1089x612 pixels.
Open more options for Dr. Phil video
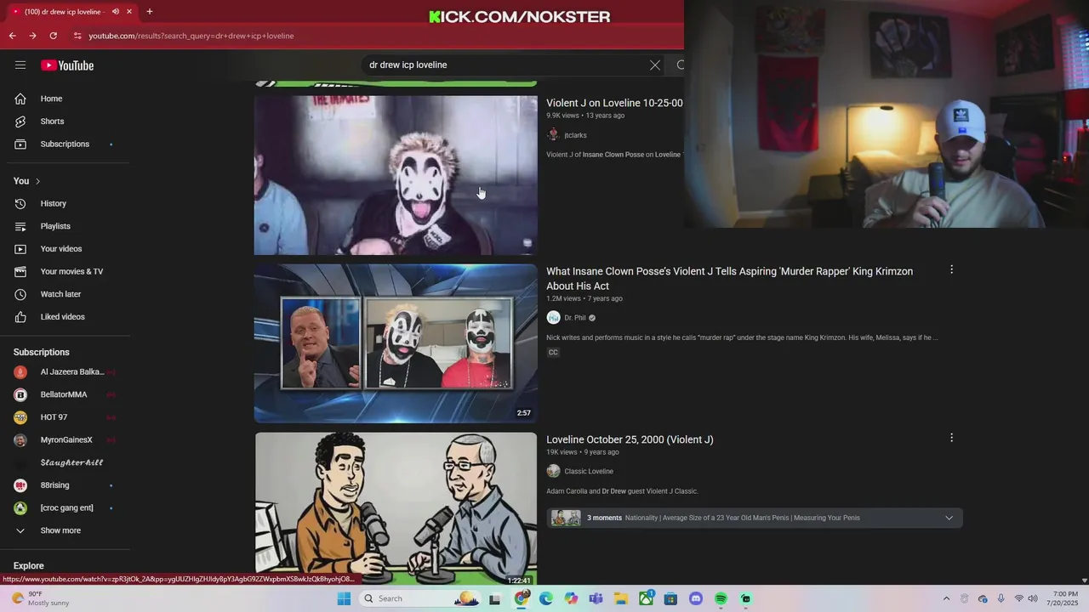[x=951, y=269]
